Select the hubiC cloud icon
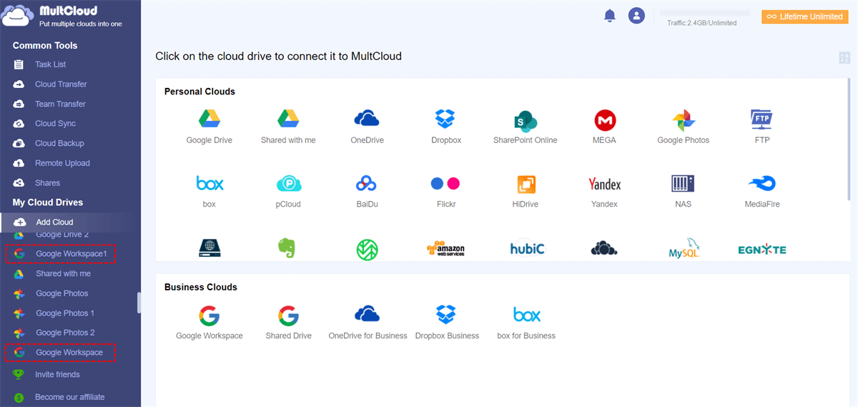This screenshot has width=858, height=407. [x=527, y=248]
